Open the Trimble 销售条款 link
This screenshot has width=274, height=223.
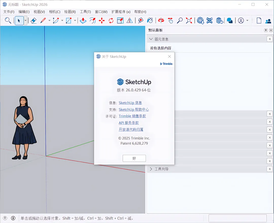point(132,116)
